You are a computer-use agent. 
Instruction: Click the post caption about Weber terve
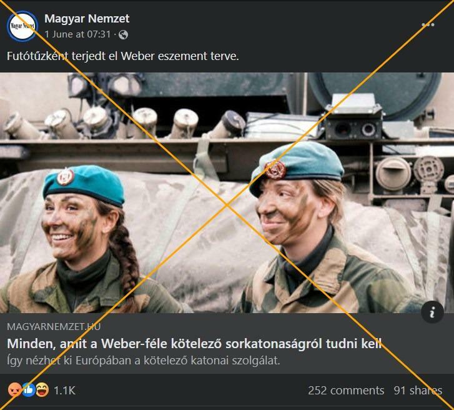(123, 56)
